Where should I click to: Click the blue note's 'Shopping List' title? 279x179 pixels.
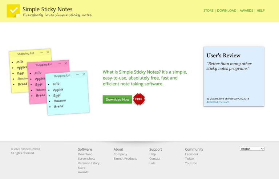click(x=62, y=76)
